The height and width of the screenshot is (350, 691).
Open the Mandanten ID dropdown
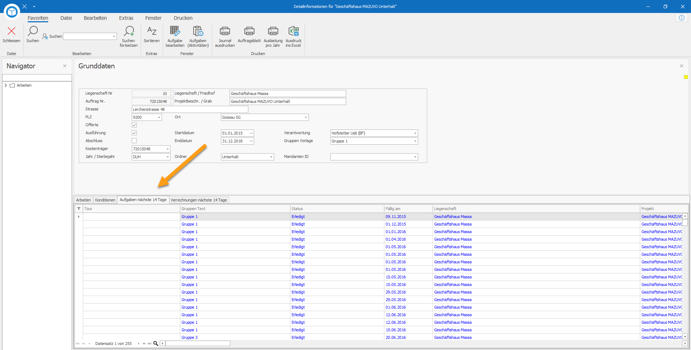[x=415, y=157]
